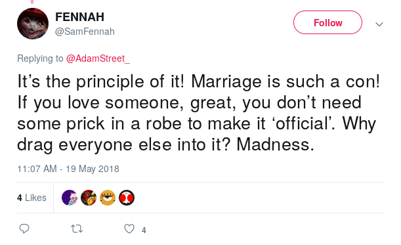The height and width of the screenshot is (245, 401).
Task: Follow the FENNAH account
Action: pyautogui.click(x=327, y=22)
